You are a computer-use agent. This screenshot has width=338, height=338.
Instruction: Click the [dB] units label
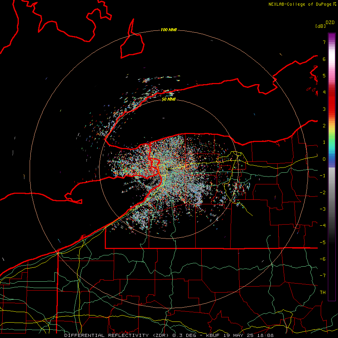pos(320,26)
